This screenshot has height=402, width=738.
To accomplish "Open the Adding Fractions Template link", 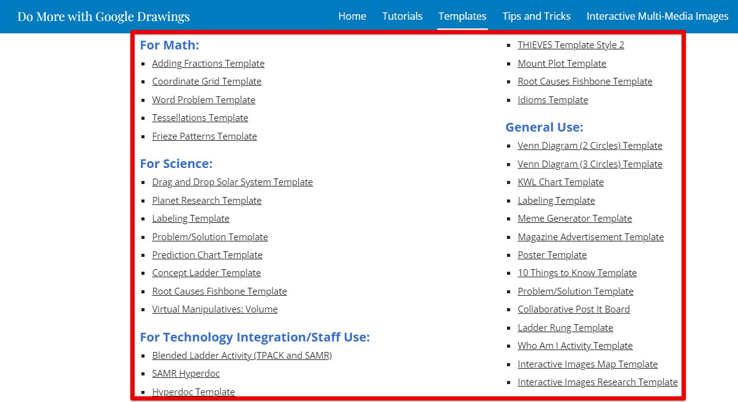I will coord(208,63).
